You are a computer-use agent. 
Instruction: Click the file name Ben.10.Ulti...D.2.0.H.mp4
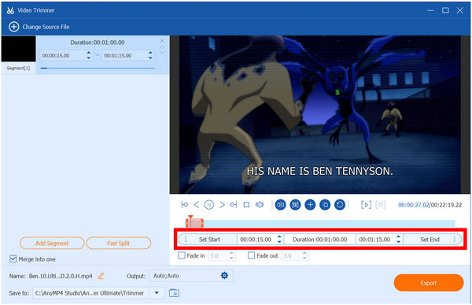coord(61,276)
